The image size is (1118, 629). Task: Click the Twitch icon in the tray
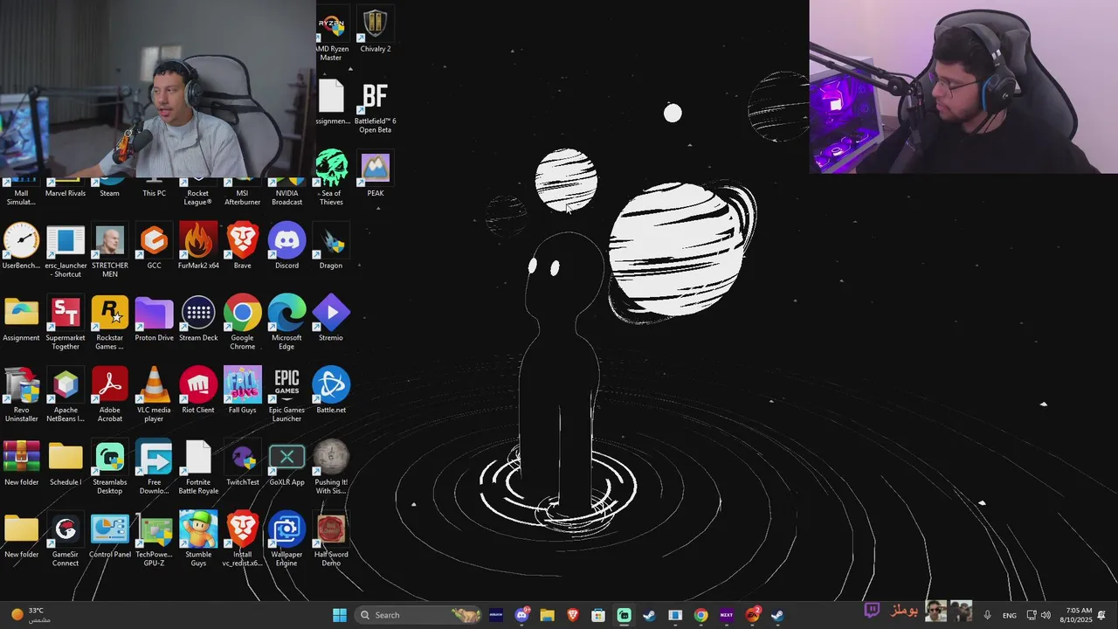pyautogui.click(x=872, y=611)
